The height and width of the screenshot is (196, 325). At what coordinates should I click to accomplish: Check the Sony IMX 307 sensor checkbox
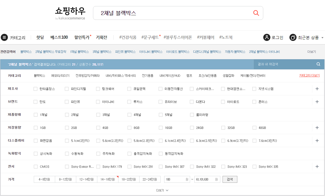click(161, 167)
